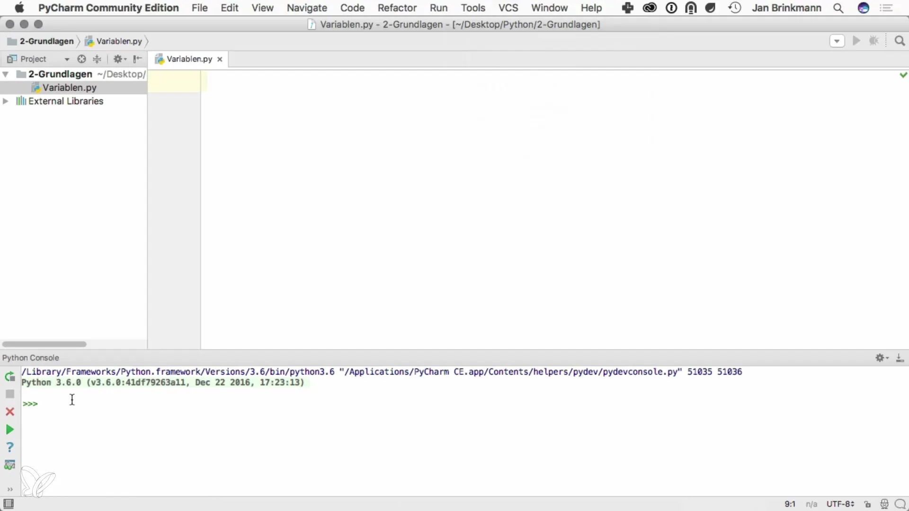The height and width of the screenshot is (511, 909).
Task: Expand more console actions chevrons
Action: pyautogui.click(x=9, y=489)
